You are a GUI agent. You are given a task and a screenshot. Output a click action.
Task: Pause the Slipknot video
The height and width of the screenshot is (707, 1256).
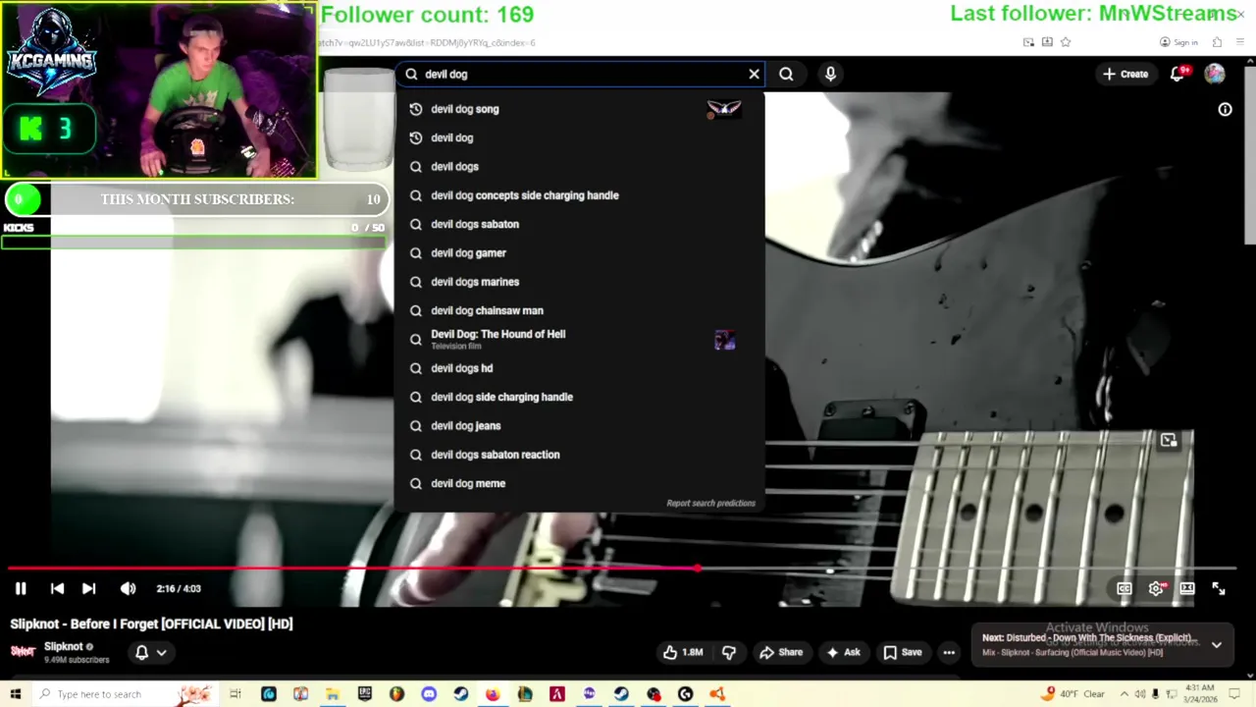21,588
